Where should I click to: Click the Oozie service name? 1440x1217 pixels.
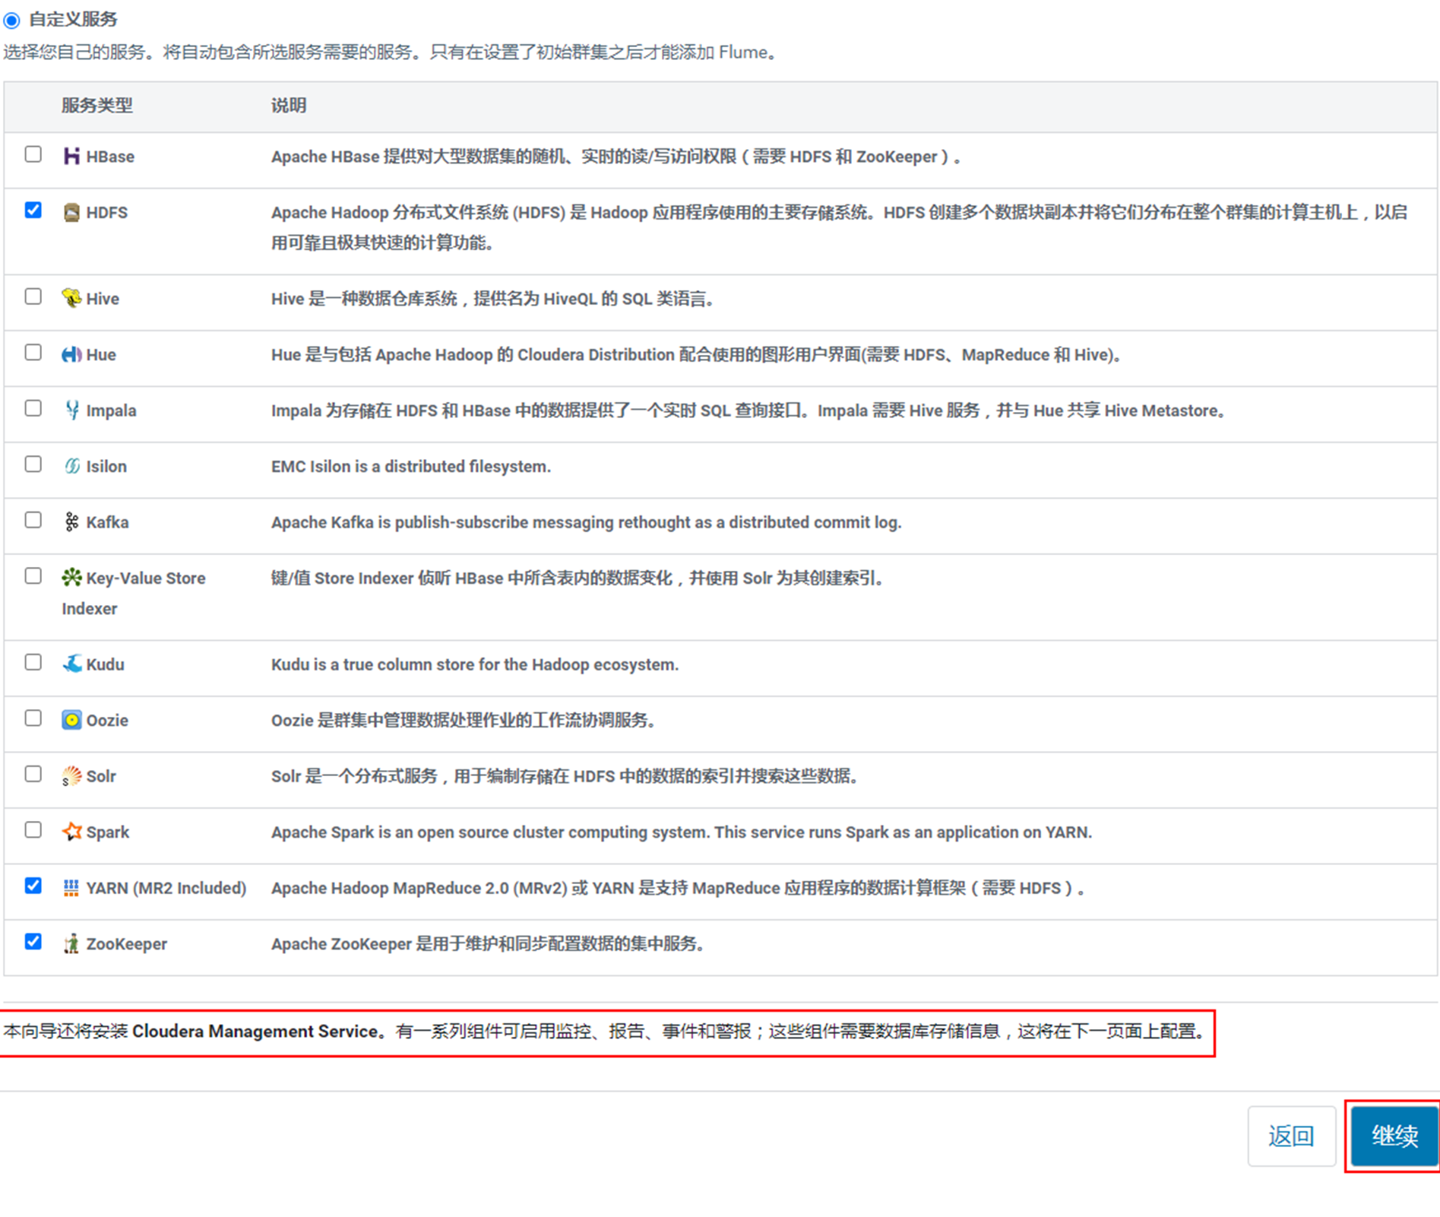click(107, 720)
